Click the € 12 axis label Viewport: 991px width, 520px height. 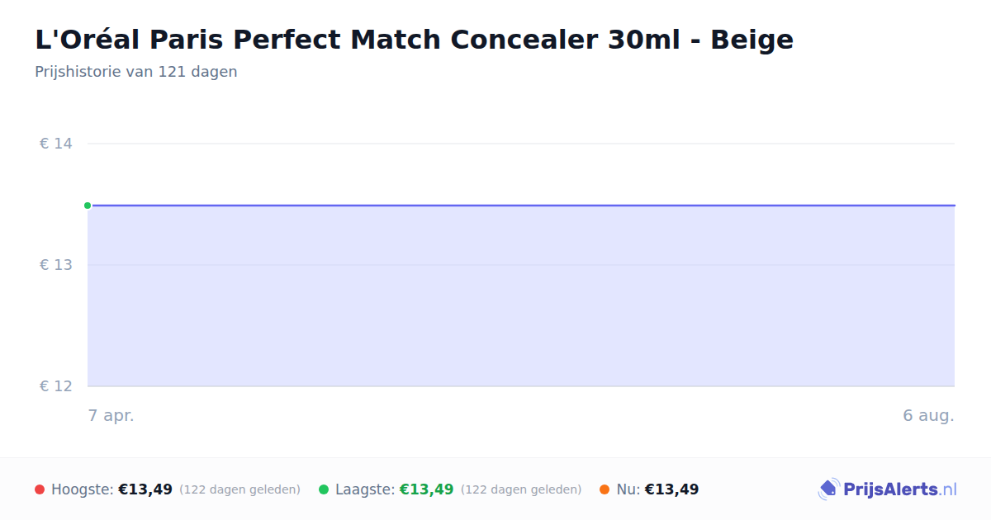56,386
